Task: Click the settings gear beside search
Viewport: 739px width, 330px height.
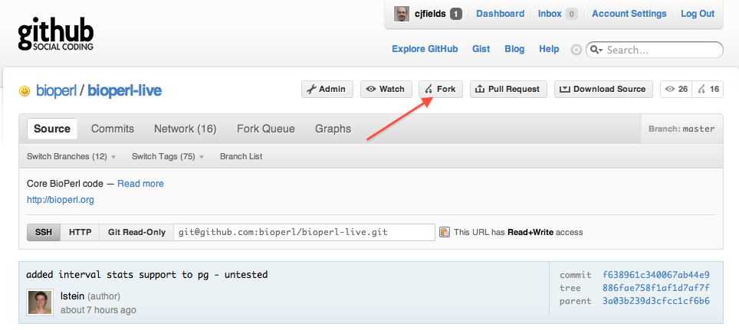Action: [576, 50]
